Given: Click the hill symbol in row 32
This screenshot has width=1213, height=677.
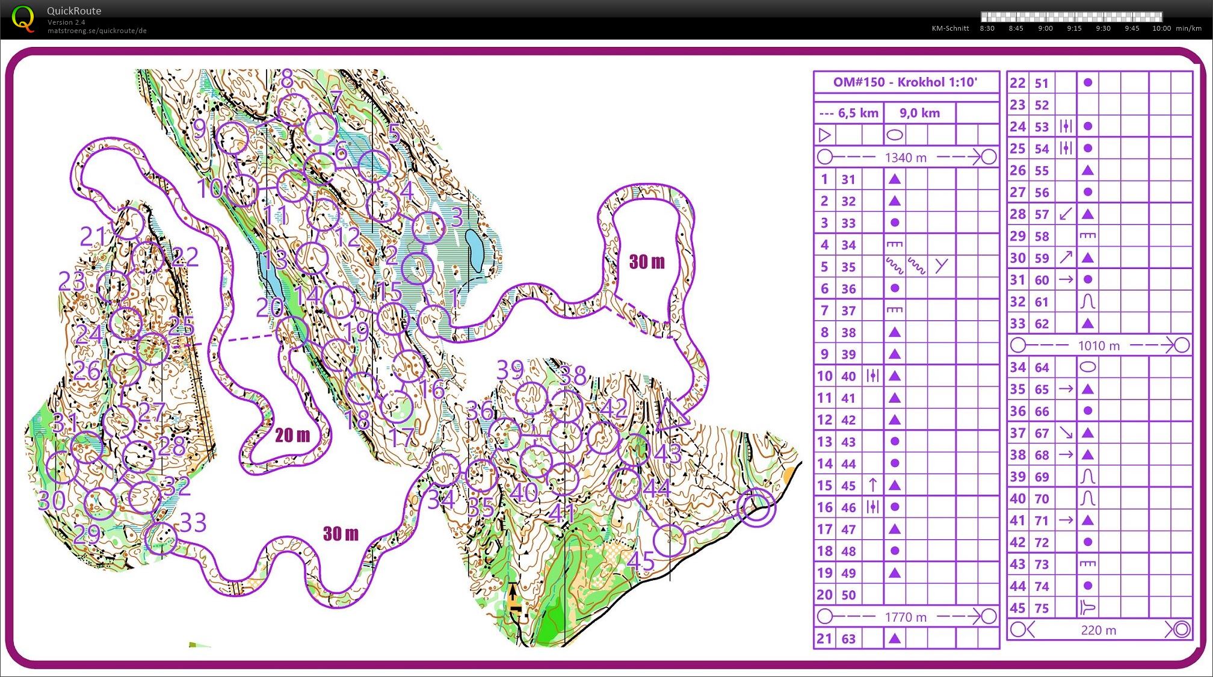Looking at the screenshot, I should point(1087,301).
